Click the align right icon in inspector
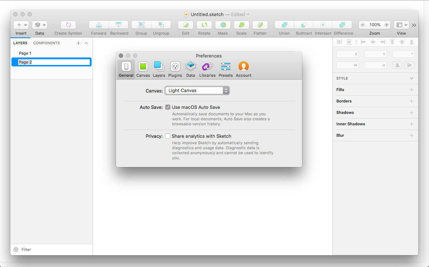The height and width of the screenshot is (267, 429). point(383,42)
